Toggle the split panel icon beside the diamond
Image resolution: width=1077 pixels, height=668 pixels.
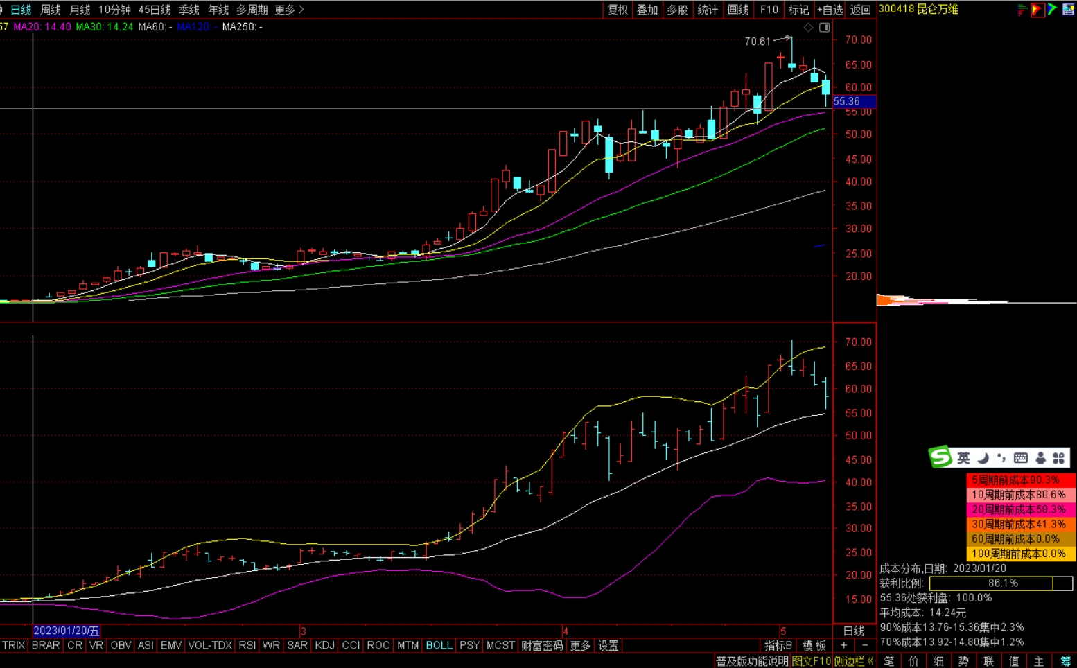(825, 28)
